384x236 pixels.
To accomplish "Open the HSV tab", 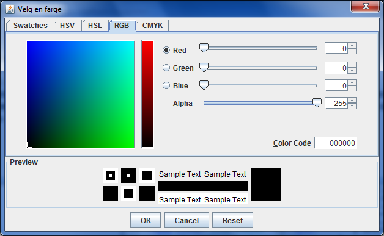I will pyautogui.click(x=67, y=26).
